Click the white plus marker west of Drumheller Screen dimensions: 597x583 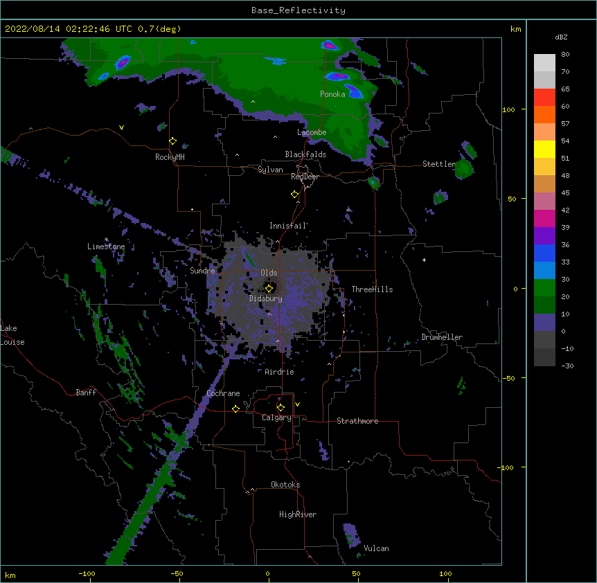[424, 260]
